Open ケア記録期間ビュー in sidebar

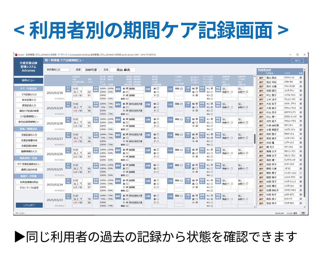[x=29, y=116]
